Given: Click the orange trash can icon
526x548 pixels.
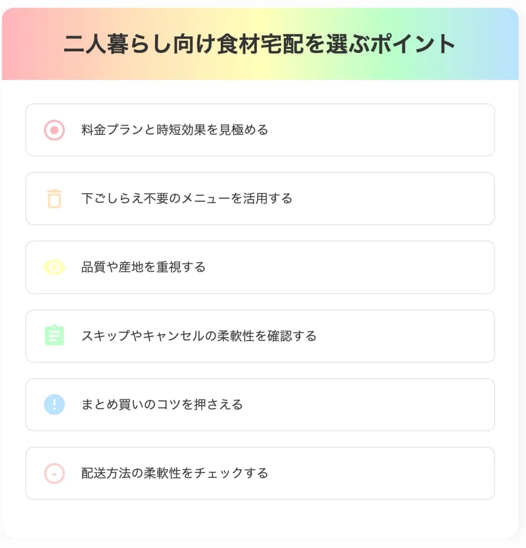Looking at the screenshot, I should click(x=54, y=199).
